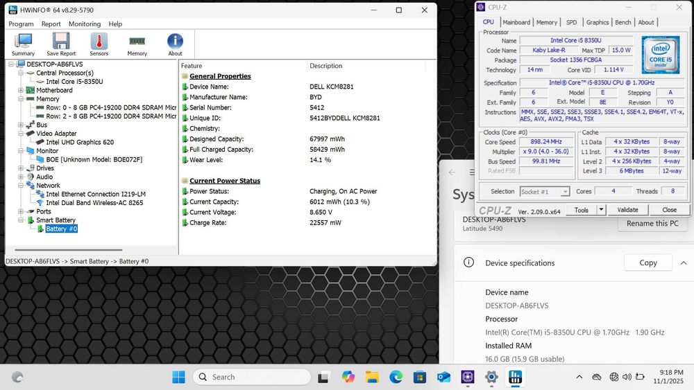Expand the Bus tree node
Image resolution: width=694 pixels, height=390 pixels.
(x=21, y=125)
